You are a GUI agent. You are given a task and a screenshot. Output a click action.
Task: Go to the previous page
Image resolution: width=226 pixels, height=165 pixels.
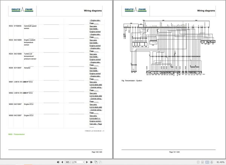62,162
